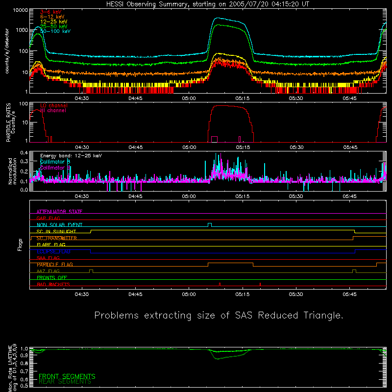Click the SAS Reduced Triangle error message
Screen dimensions: 392x392
click(219, 315)
